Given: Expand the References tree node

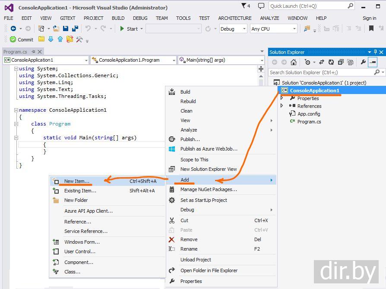Looking at the screenshot, I should click(x=282, y=106).
